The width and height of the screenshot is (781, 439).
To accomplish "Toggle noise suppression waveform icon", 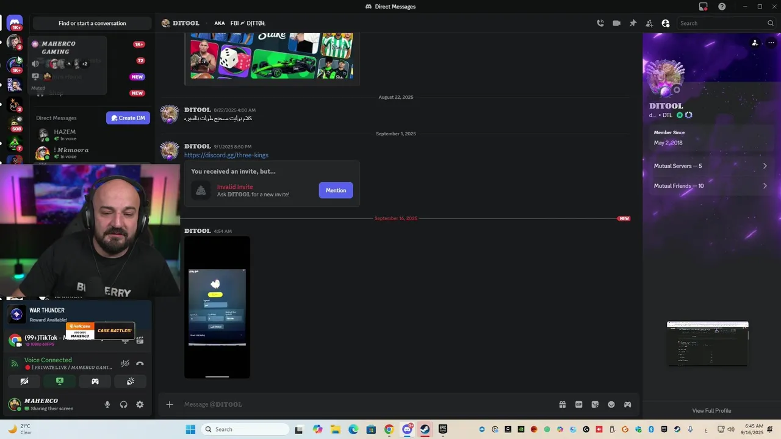I will coord(125,363).
